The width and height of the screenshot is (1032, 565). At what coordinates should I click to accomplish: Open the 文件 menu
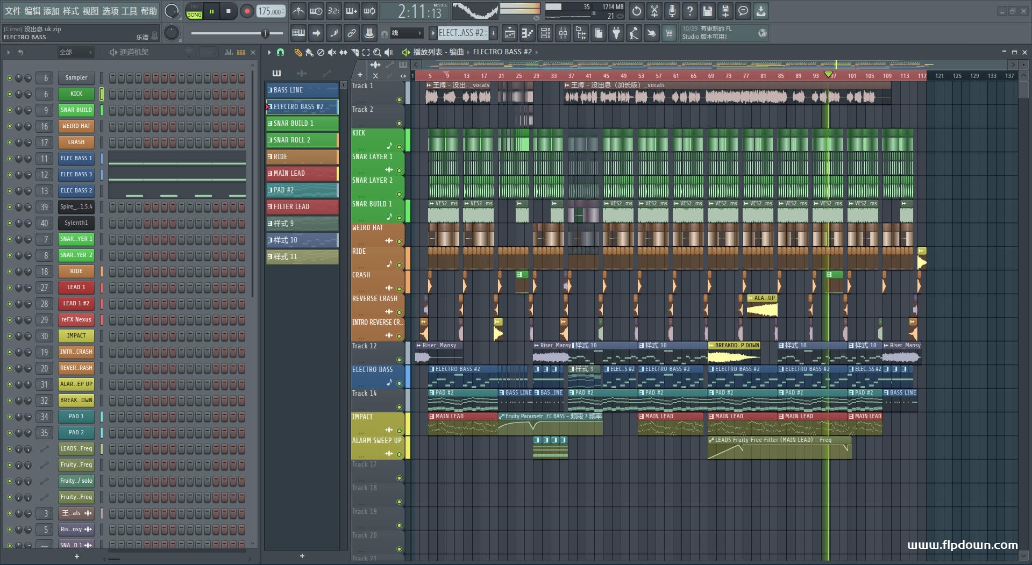(13, 11)
